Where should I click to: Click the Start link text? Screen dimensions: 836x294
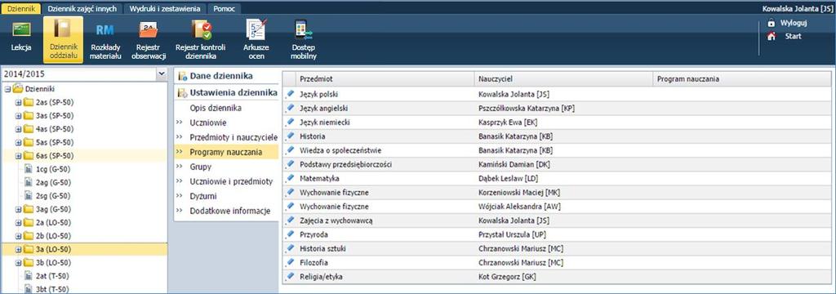tap(793, 36)
